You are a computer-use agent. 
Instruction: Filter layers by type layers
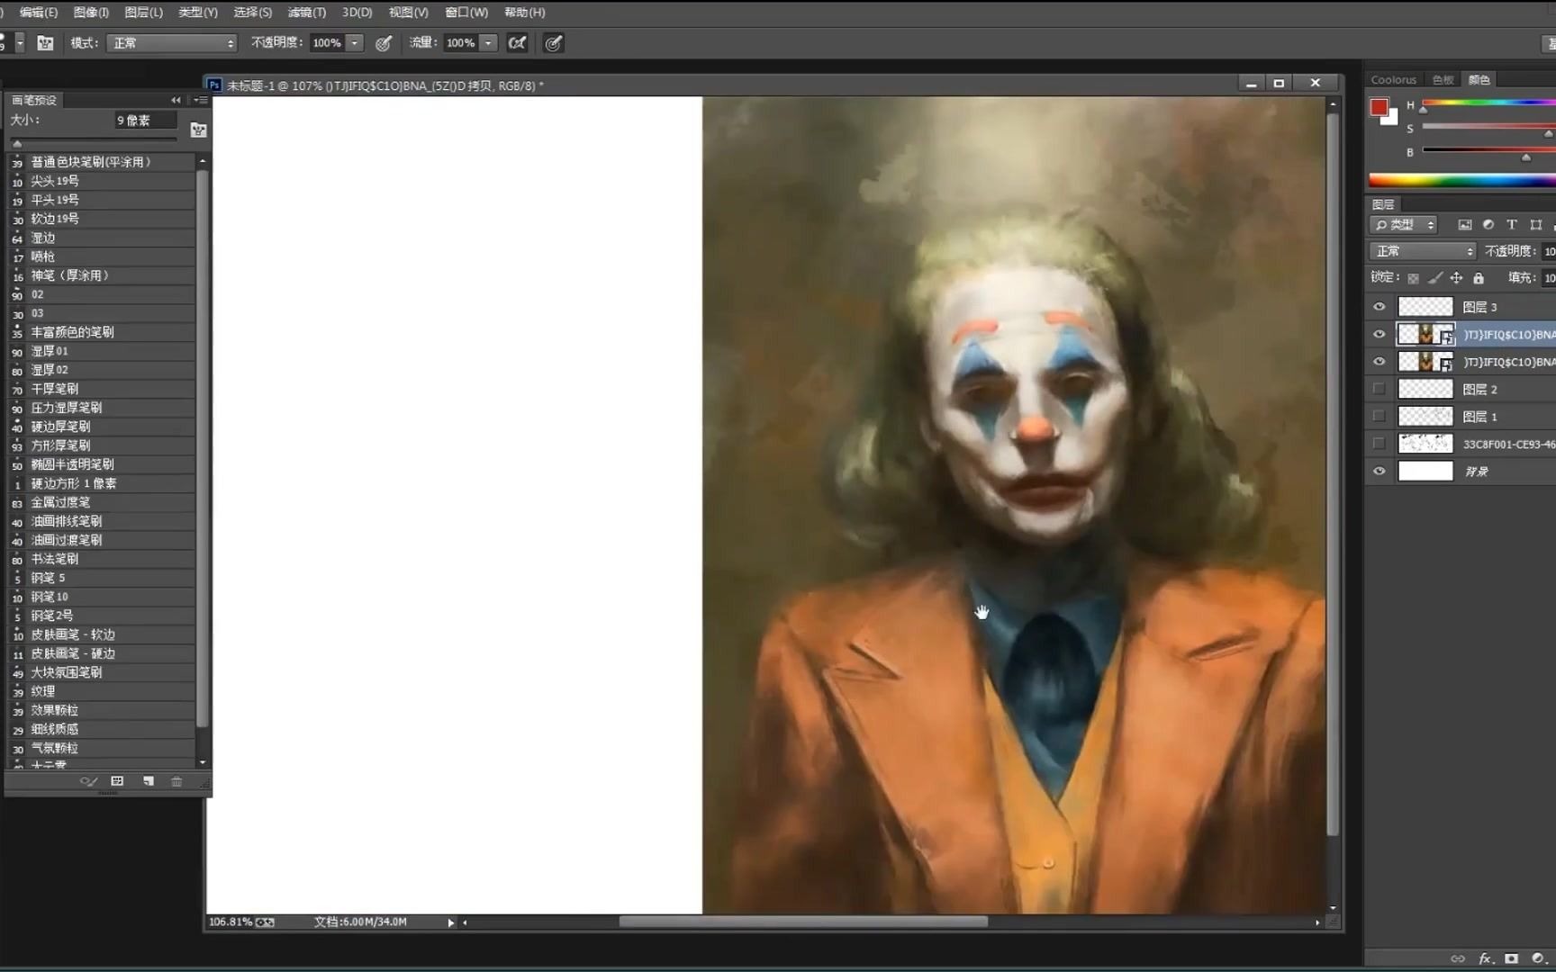[x=1512, y=224]
